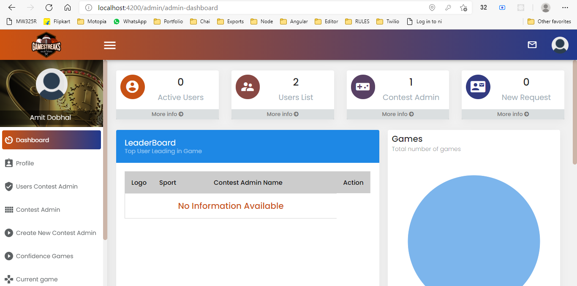Click the blue Games pie chart
This screenshot has height=286, width=577.
(474, 236)
